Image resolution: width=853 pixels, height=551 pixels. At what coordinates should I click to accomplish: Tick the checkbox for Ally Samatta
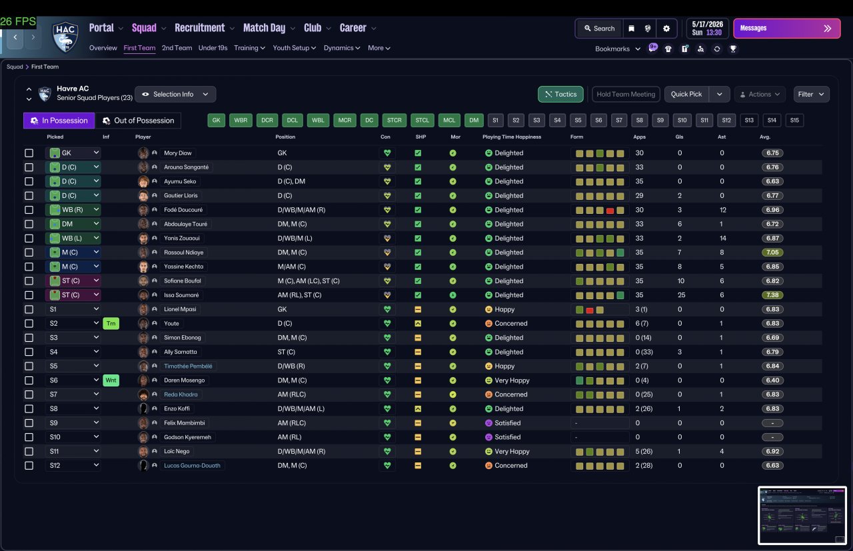point(29,352)
